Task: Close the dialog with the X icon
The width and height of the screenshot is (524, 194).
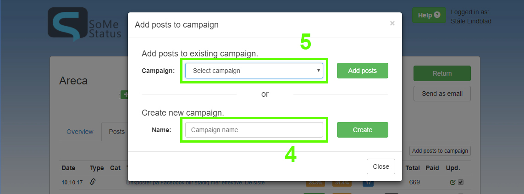Action: (392, 23)
